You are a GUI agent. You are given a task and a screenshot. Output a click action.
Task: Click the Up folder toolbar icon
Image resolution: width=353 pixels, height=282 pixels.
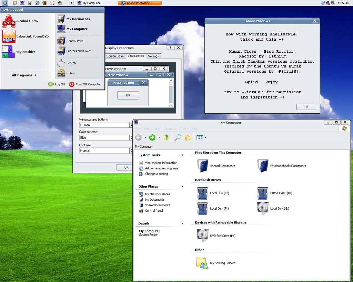(166, 137)
